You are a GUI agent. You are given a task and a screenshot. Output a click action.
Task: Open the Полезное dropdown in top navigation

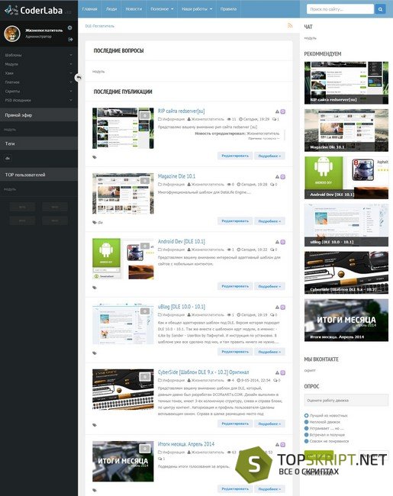(162, 9)
